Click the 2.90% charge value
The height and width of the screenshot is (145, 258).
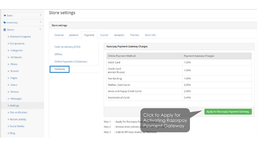(187, 91)
